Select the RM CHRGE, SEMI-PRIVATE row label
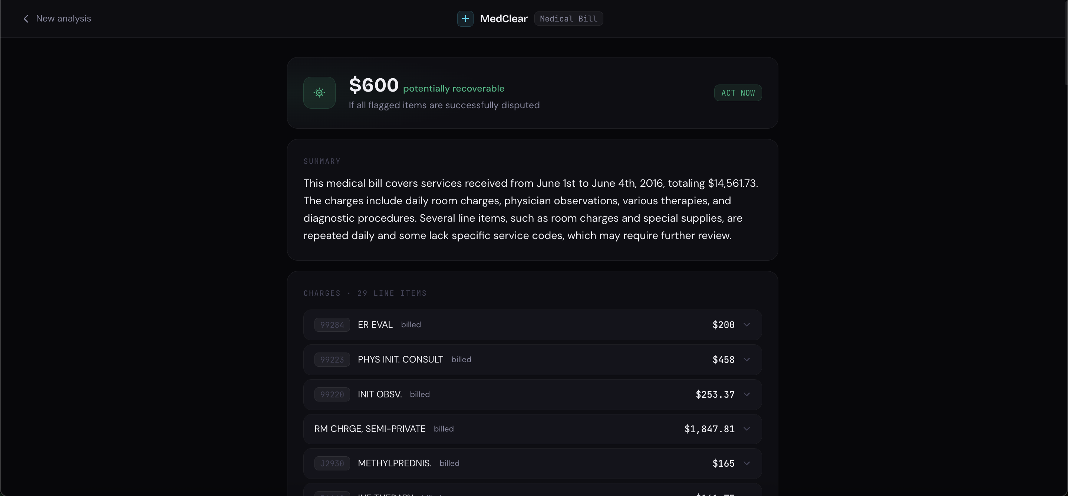This screenshot has height=496, width=1068. tap(370, 429)
